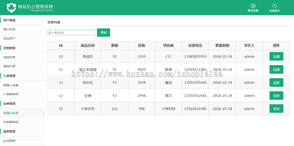
Task: Open 生成报表 in the sidebar
Action: pyautogui.click(x=9, y=141)
